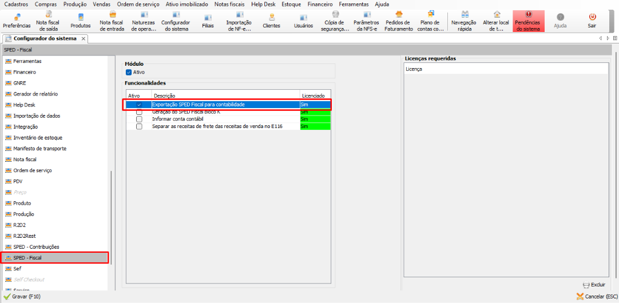Open Pendências do sistema

point(528,21)
